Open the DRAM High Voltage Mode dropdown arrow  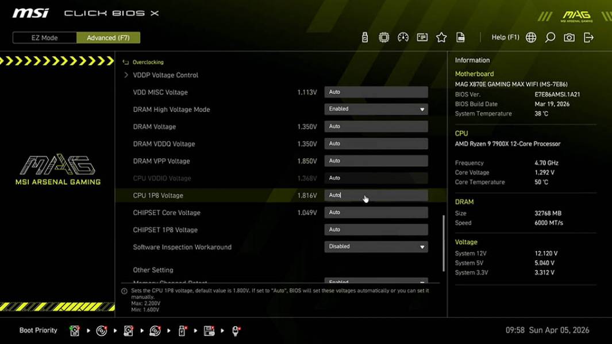click(x=422, y=109)
